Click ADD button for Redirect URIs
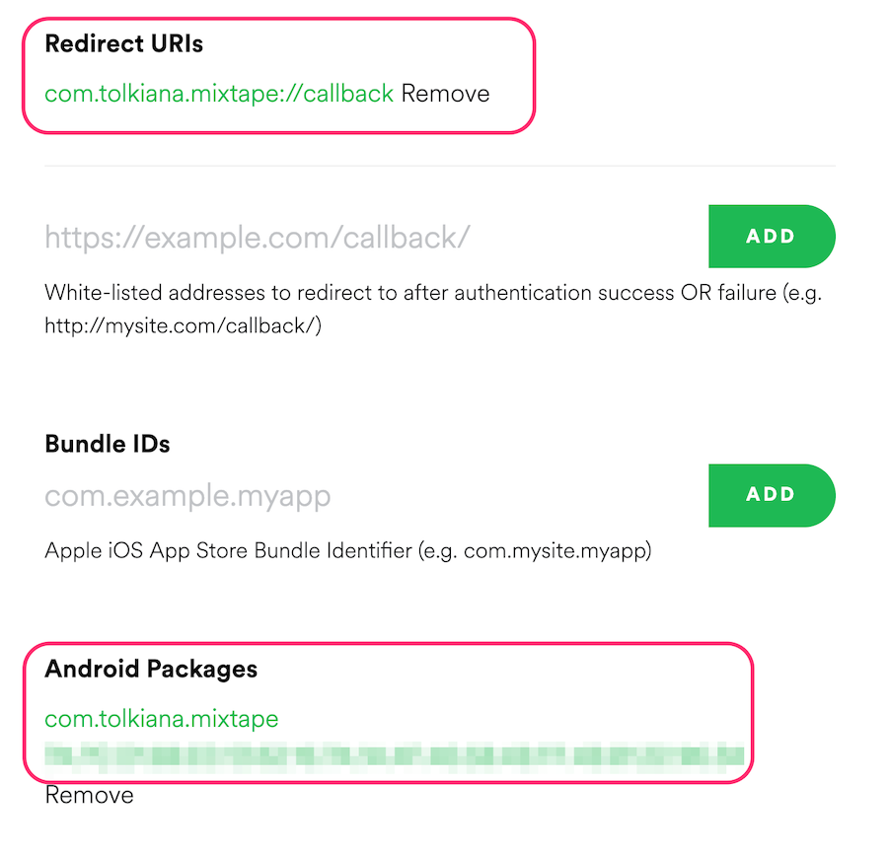Screen dimensions: 888x854 coord(772,236)
